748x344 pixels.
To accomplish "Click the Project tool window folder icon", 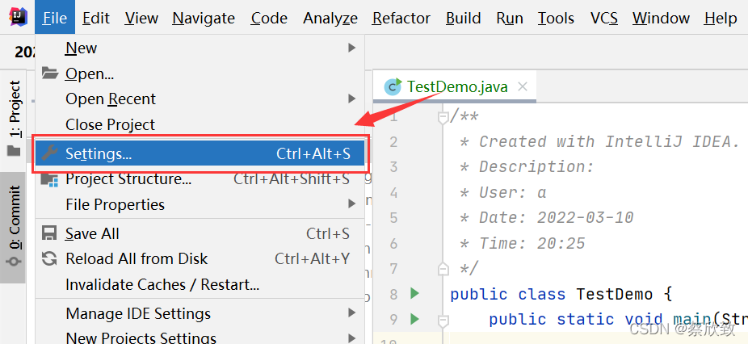I will (x=15, y=151).
